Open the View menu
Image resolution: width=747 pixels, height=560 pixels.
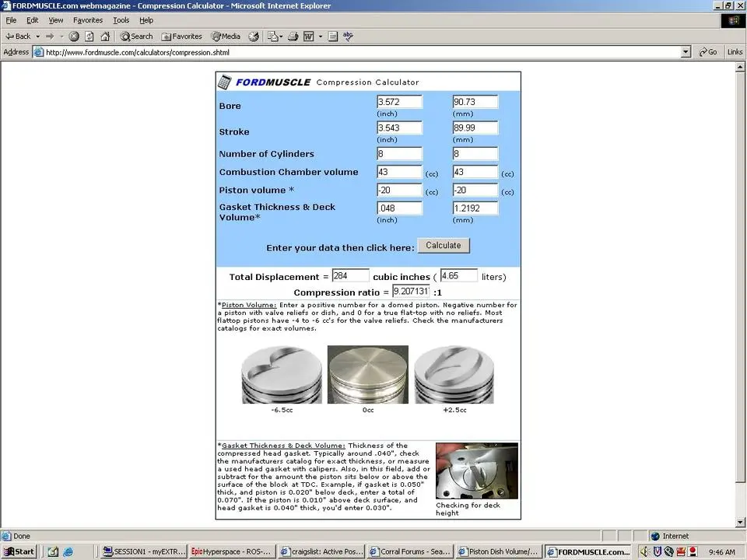(x=56, y=20)
